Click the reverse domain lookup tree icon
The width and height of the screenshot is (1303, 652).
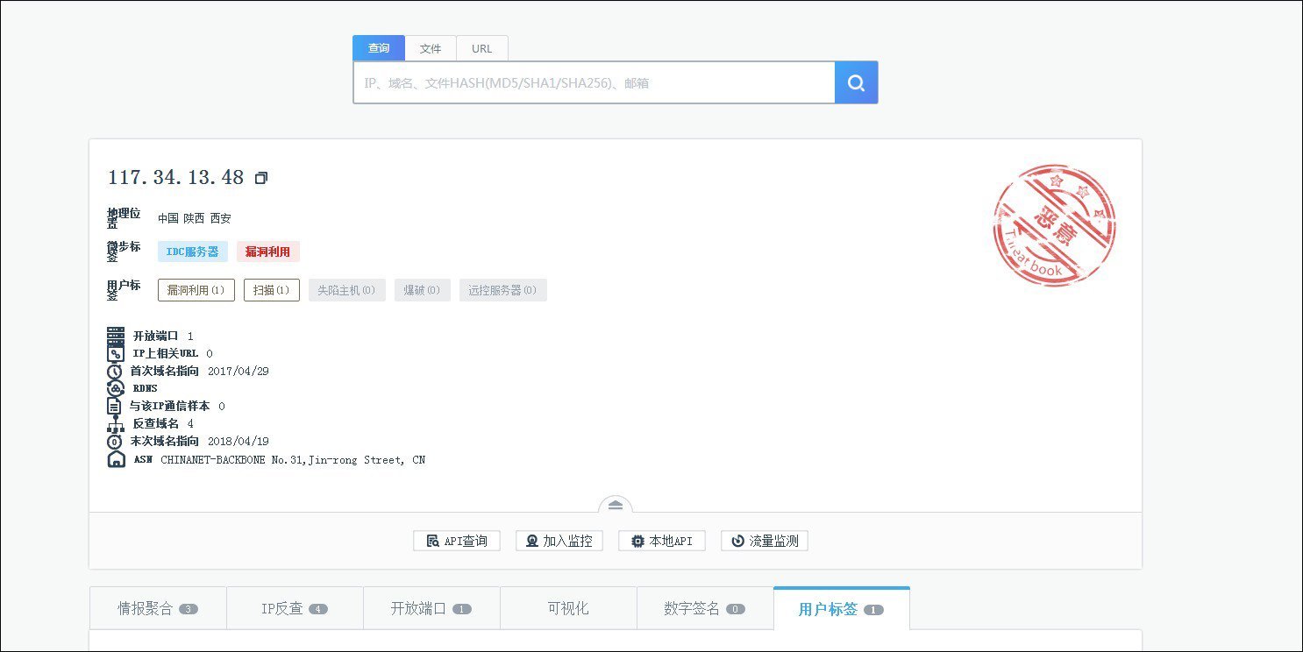point(116,424)
